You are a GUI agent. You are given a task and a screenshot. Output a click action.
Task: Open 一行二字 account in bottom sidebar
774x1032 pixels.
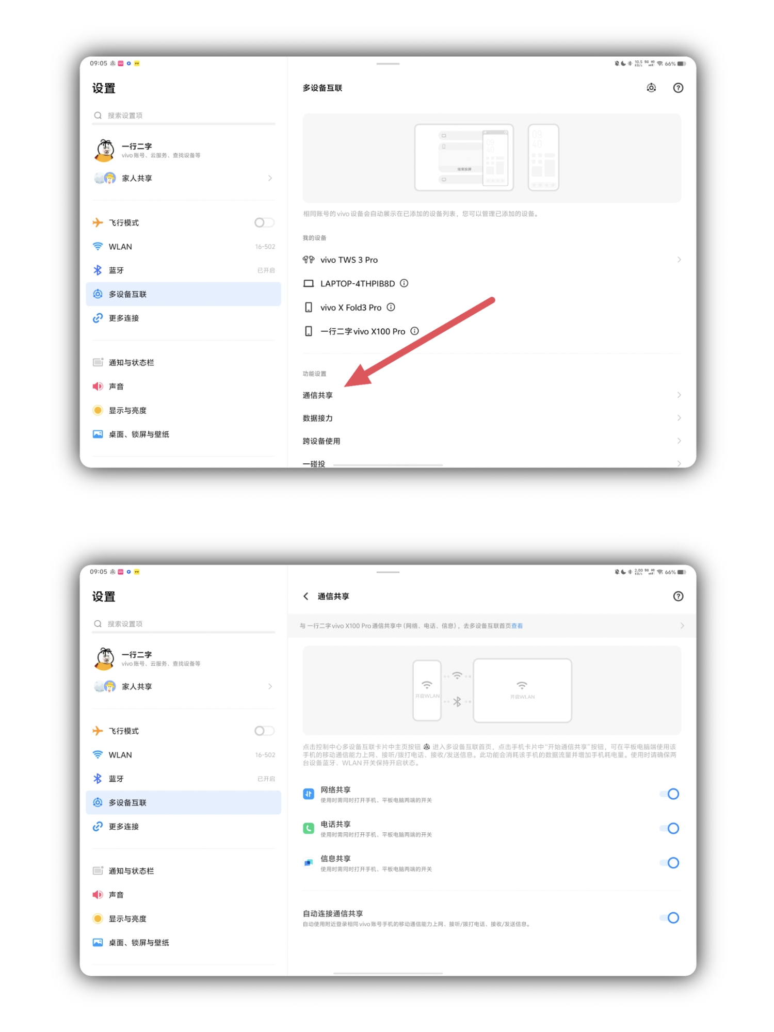pos(183,658)
